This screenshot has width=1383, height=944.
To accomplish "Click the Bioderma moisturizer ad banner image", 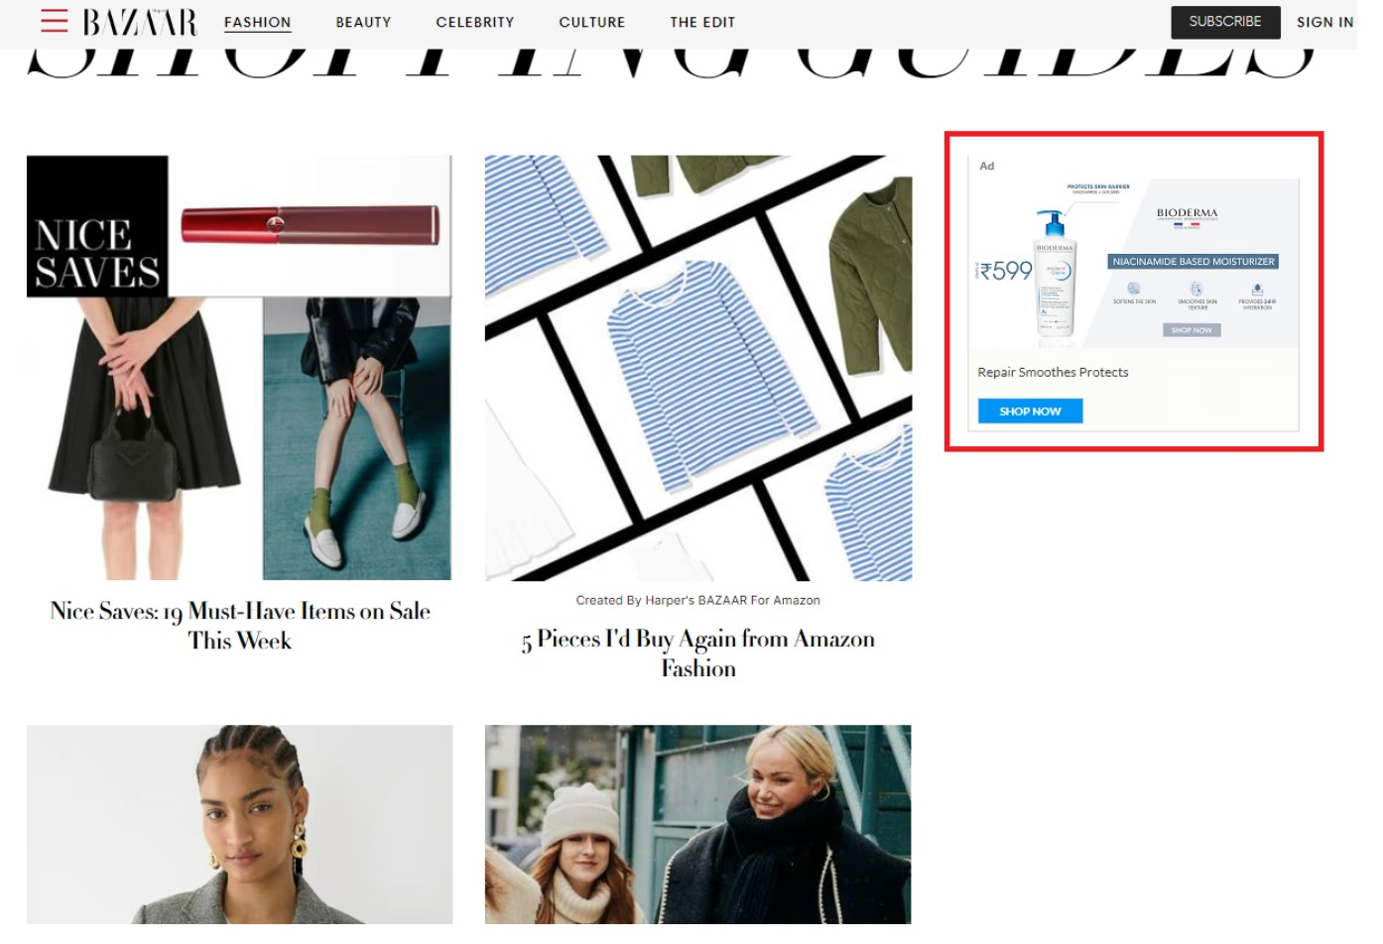I will click(1133, 263).
